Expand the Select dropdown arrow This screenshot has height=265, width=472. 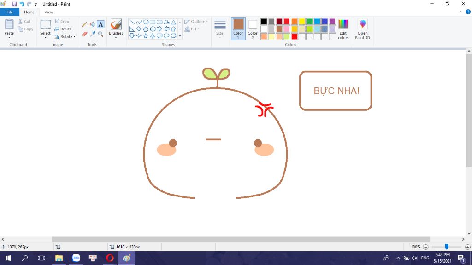[x=45, y=37]
